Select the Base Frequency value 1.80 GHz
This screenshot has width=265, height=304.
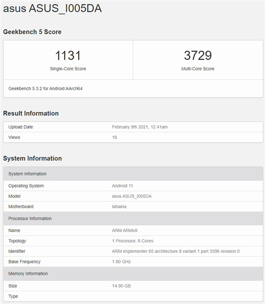121,262
